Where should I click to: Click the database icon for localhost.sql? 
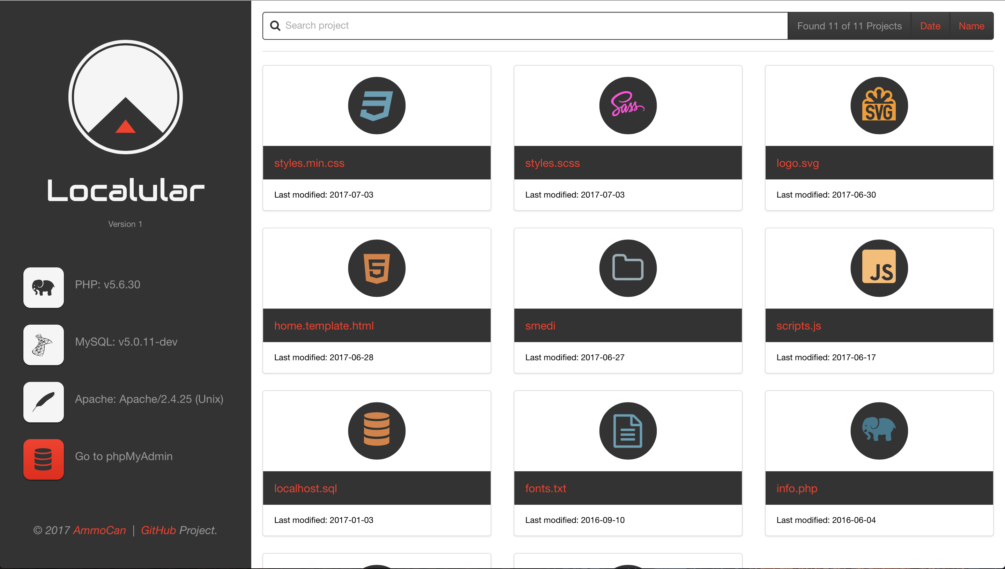(377, 431)
